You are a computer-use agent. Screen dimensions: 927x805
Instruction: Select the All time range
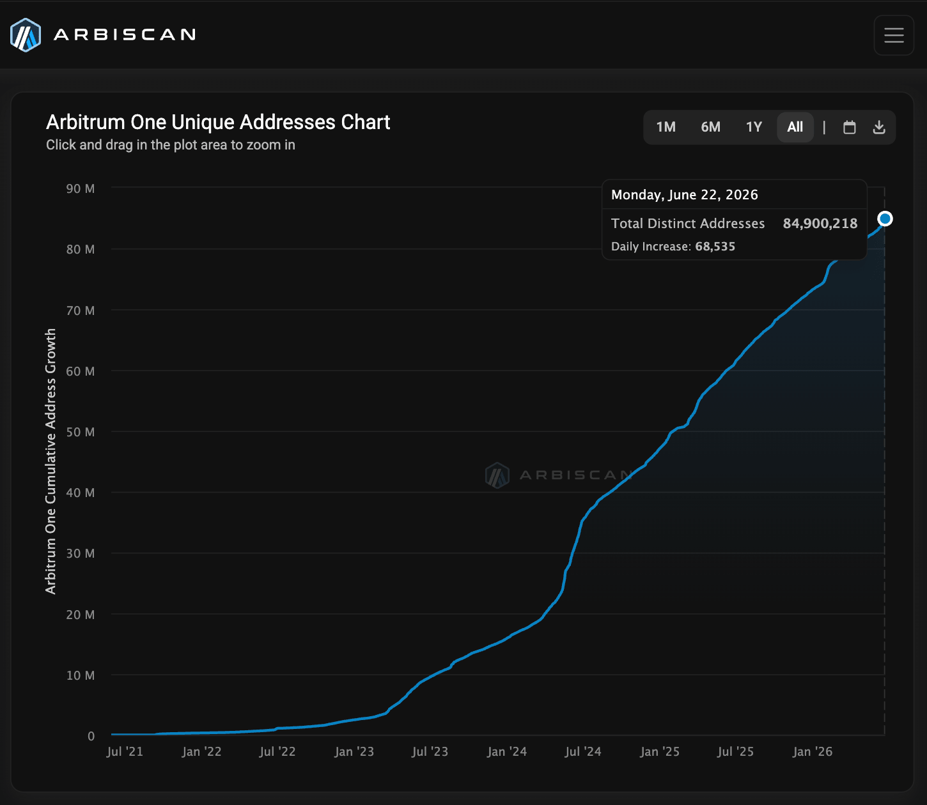795,127
